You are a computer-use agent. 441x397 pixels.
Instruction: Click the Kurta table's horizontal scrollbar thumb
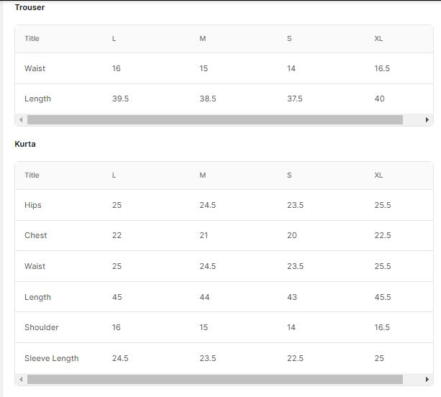click(x=214, y=379)
